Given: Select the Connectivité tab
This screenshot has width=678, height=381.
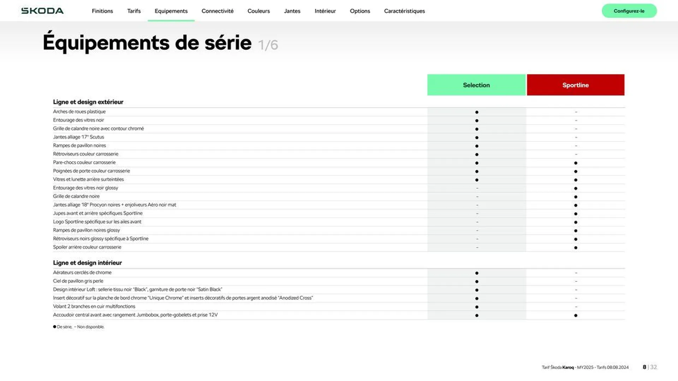Looking at the screenshot, I should point(217,11).
